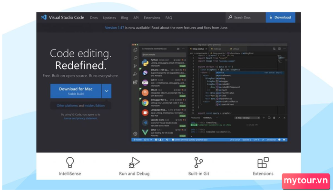This screenshot has height=193, width=333.
Task: Select the vscode-icons extension icon
Action: [145, 122]
